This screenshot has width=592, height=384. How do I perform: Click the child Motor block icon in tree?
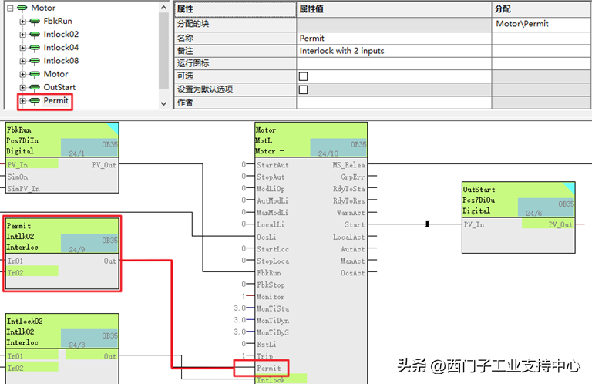(35, 75)
